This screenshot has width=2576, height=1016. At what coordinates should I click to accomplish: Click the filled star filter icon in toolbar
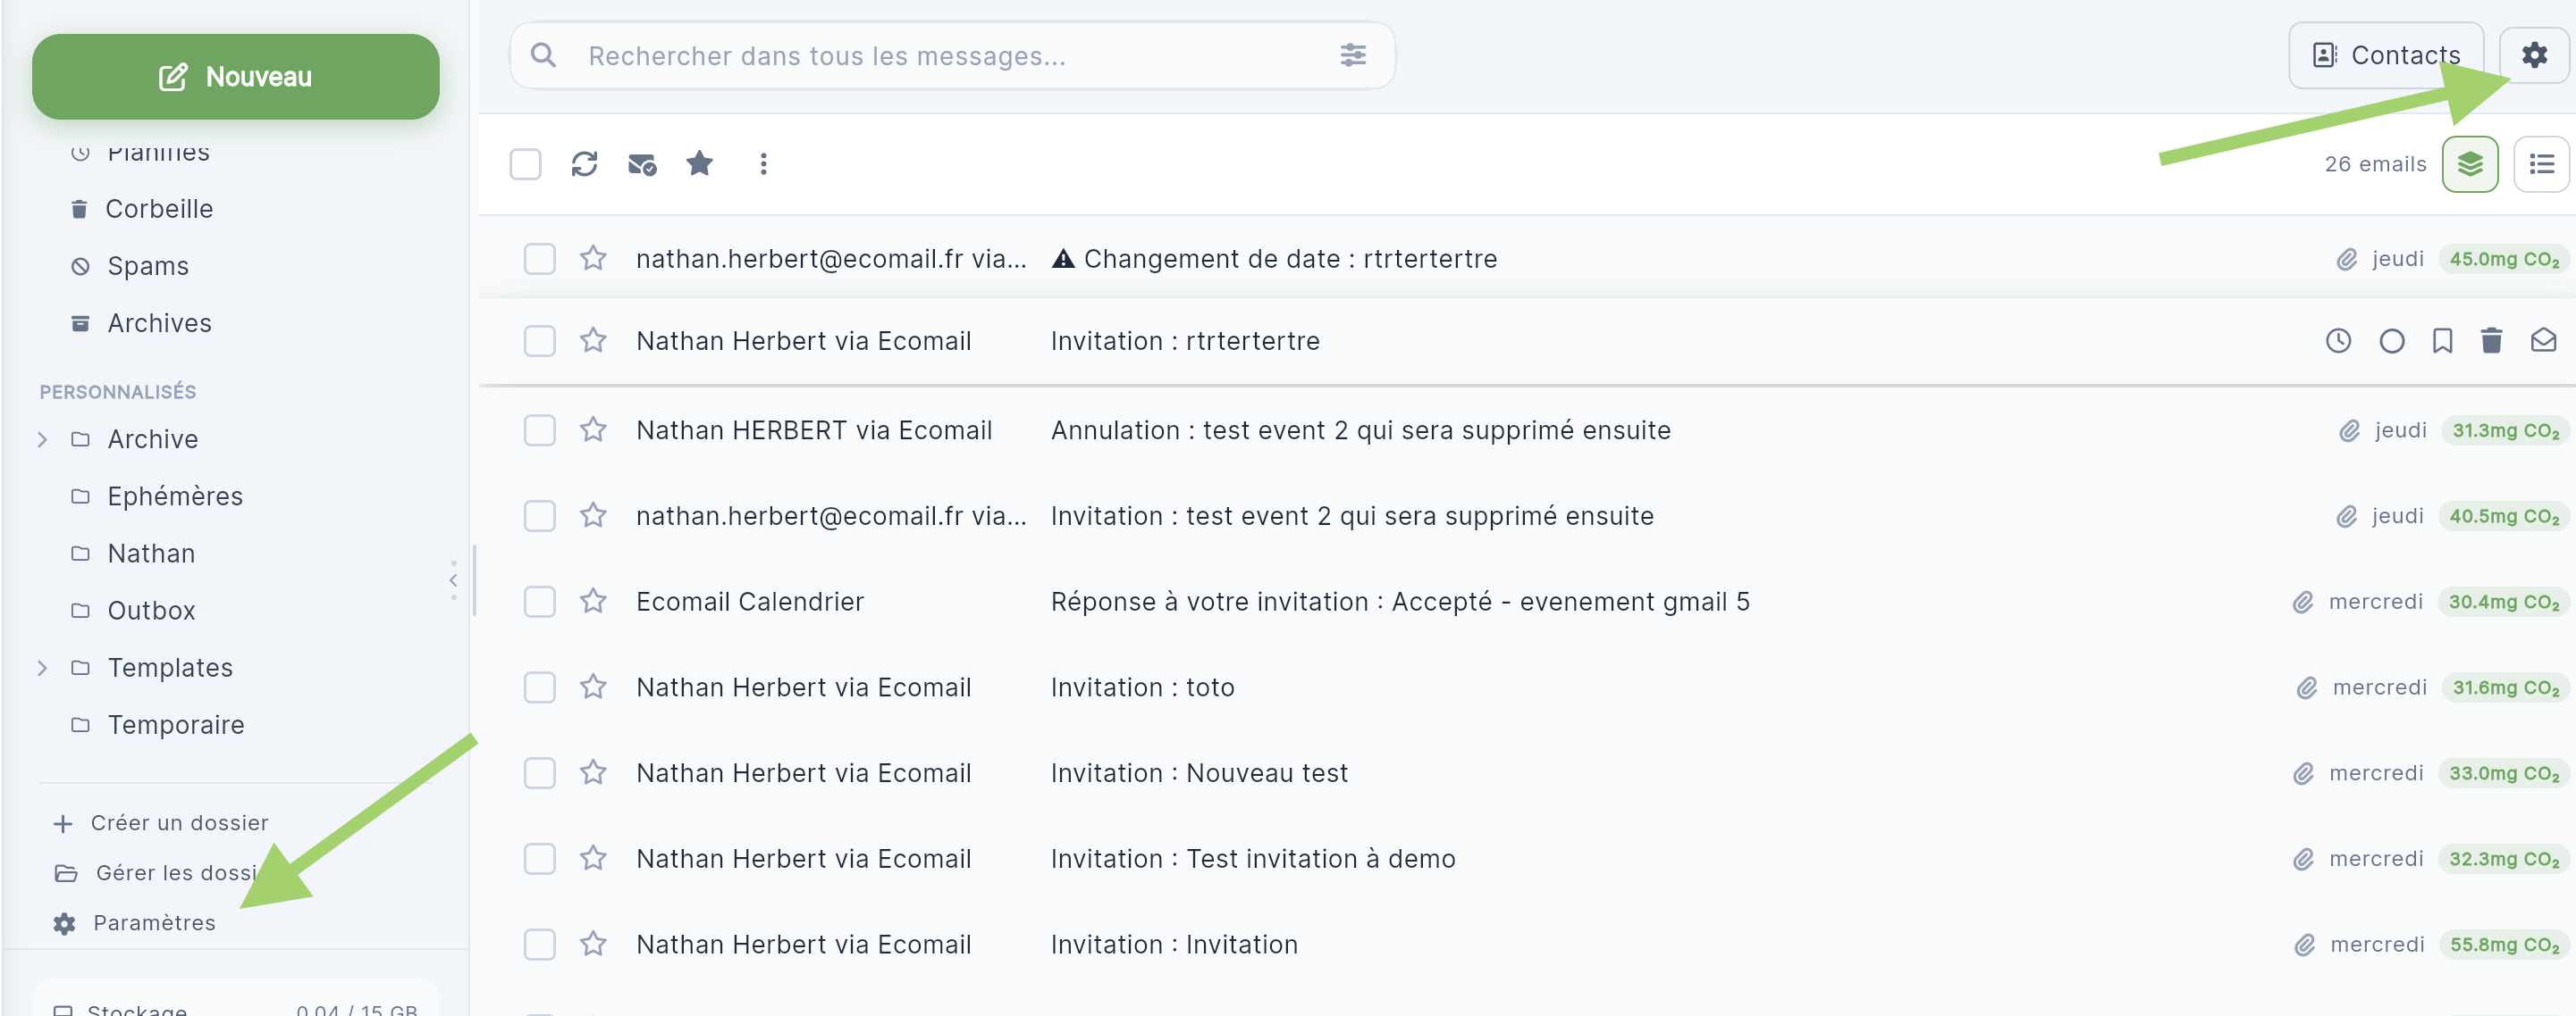(699, 164)
